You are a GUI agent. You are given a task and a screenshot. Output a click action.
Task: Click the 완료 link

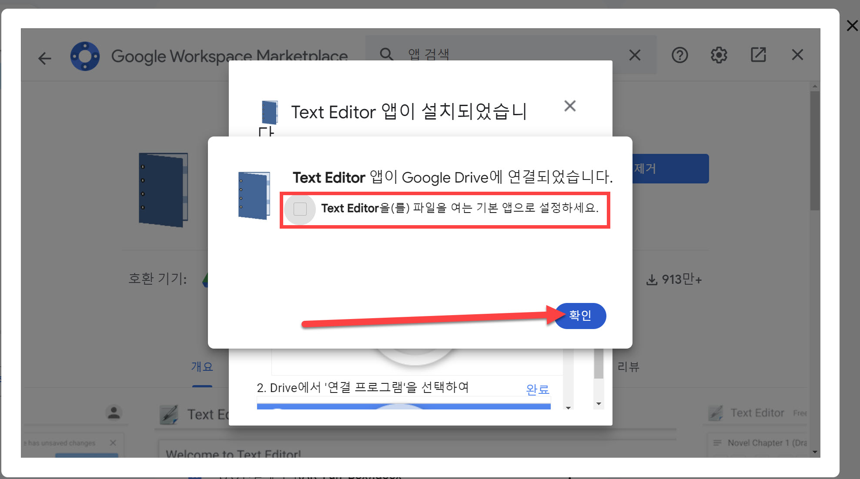(x=537, y=389)
